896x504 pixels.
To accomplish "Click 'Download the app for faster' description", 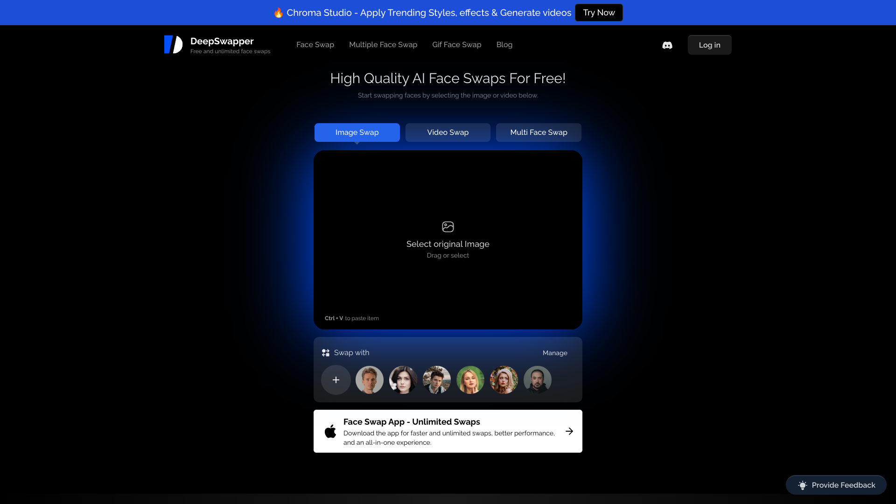I will 449,438.
